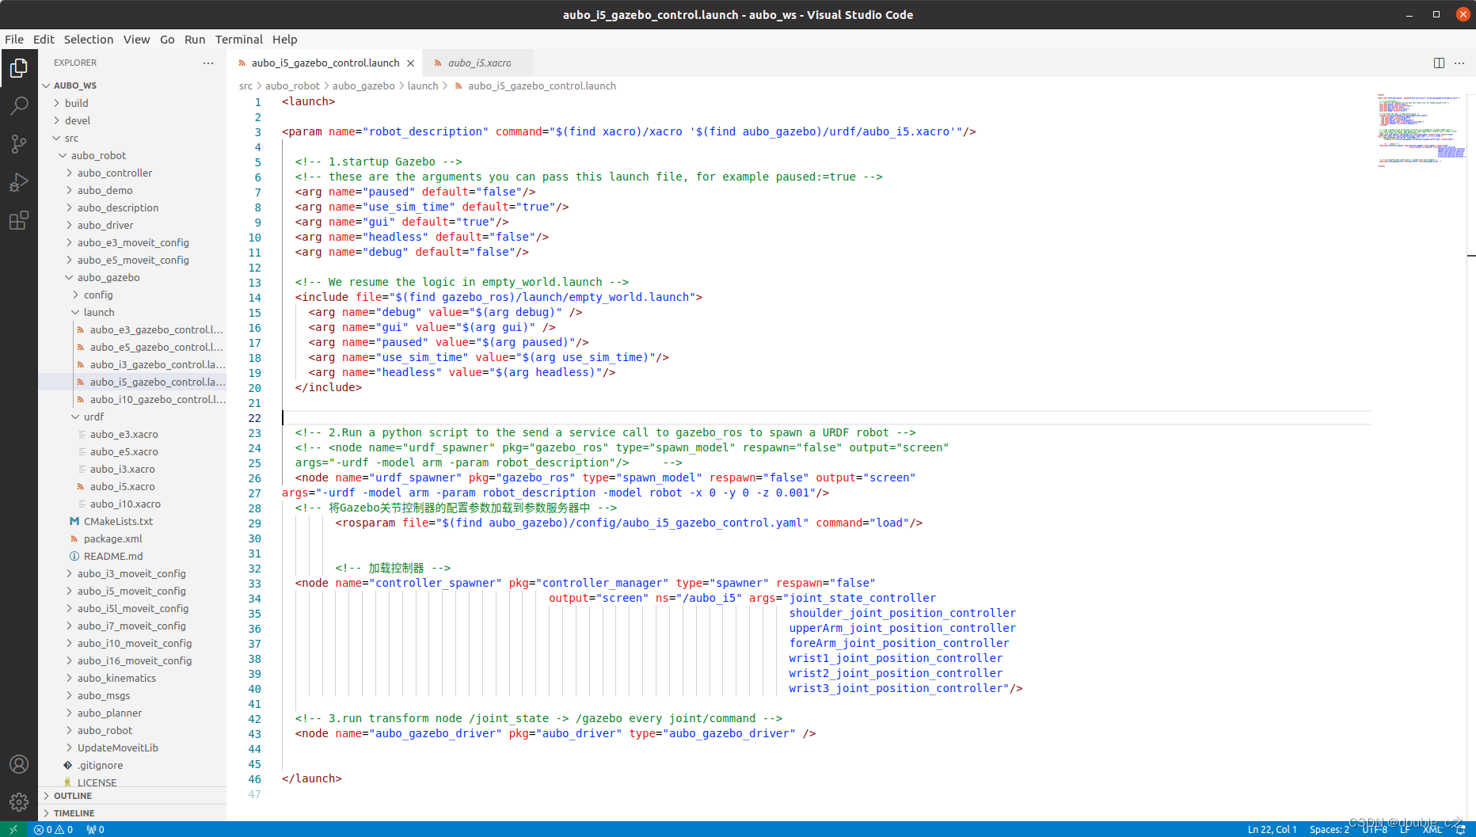Click the aubo_gazebo breadcrumb segment
This screenshot has height=837, width=1476.
coord(363,86)
